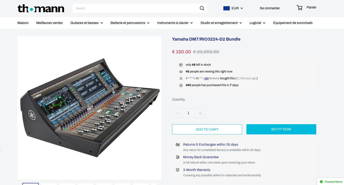Click the quantity number field

(x=188, y=113)
